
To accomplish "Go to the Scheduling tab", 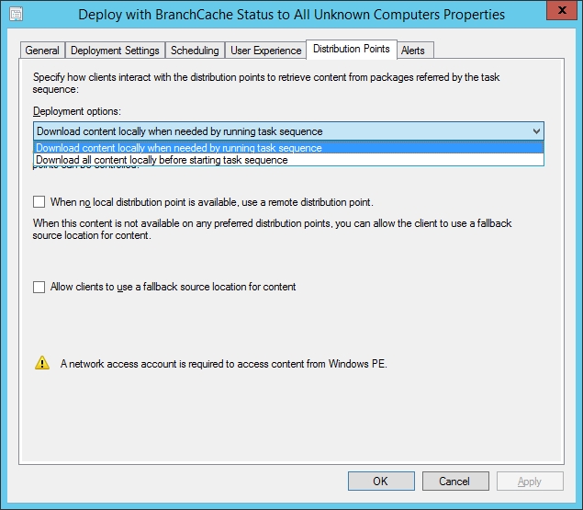I will 195,51.
